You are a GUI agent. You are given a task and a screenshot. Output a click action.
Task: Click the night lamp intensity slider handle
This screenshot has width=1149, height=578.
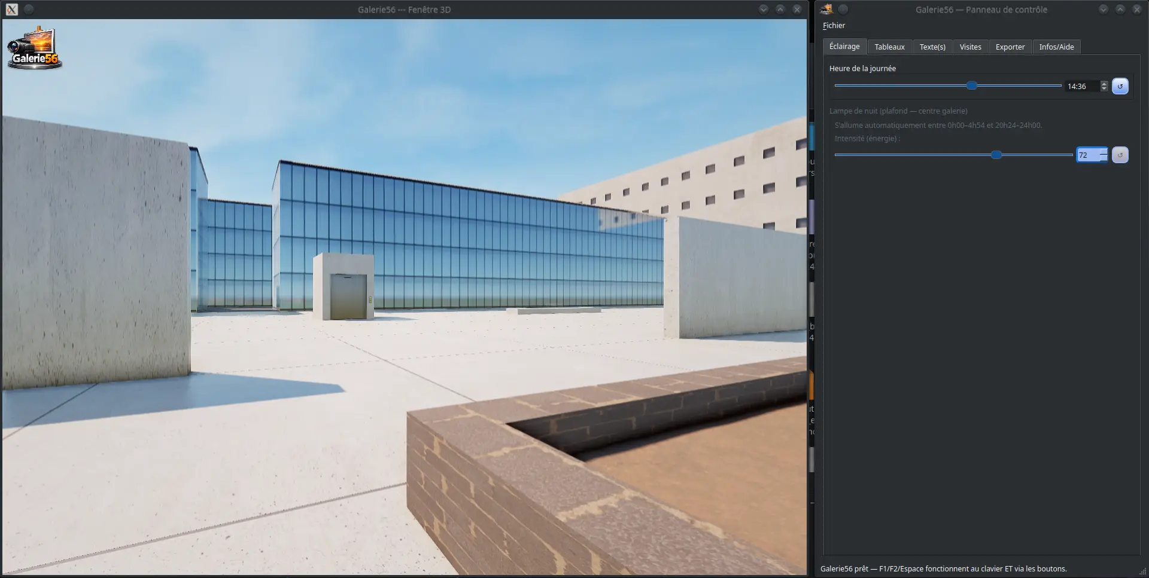[x=996, y=155]
